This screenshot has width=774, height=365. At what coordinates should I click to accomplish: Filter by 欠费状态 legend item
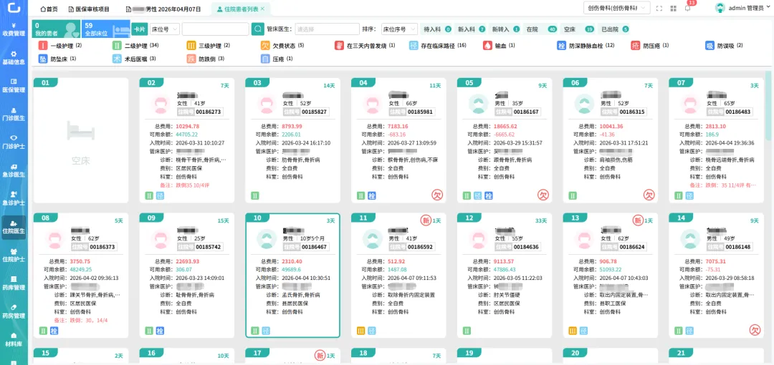pos(282,45)
